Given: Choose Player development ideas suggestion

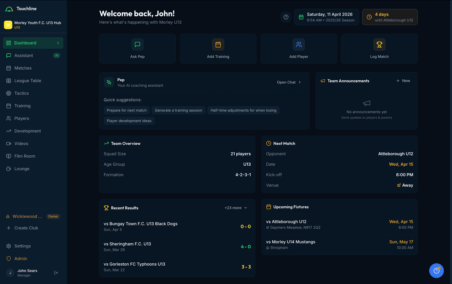Looking at the screenshot, I should (x=129, y=121).
